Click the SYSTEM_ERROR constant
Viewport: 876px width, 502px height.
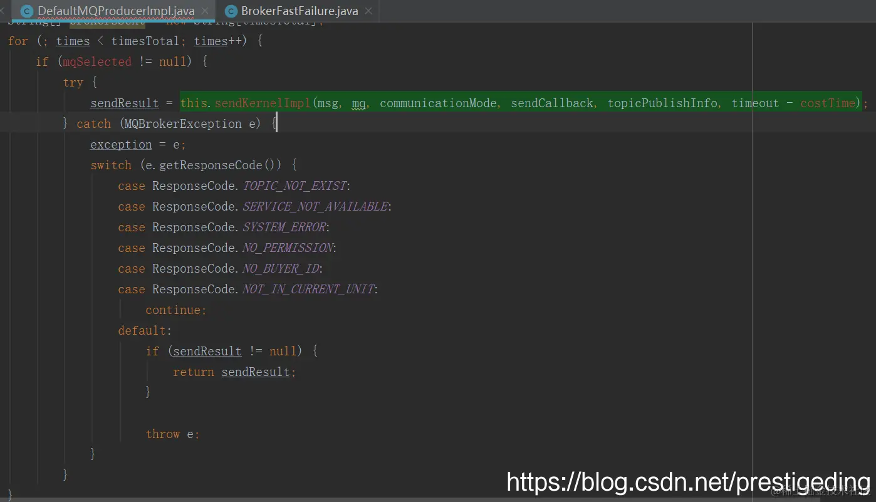(284, 227)
